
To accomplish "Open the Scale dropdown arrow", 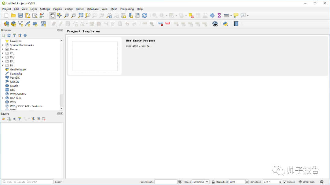I will 207,182.
